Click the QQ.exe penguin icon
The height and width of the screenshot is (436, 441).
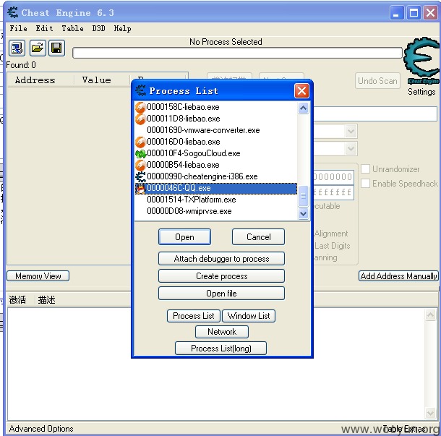pos(140,188)
